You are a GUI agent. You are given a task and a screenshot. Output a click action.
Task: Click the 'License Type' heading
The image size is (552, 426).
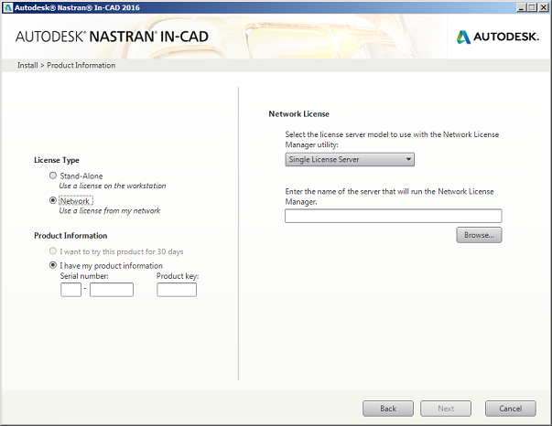(57, 160)
